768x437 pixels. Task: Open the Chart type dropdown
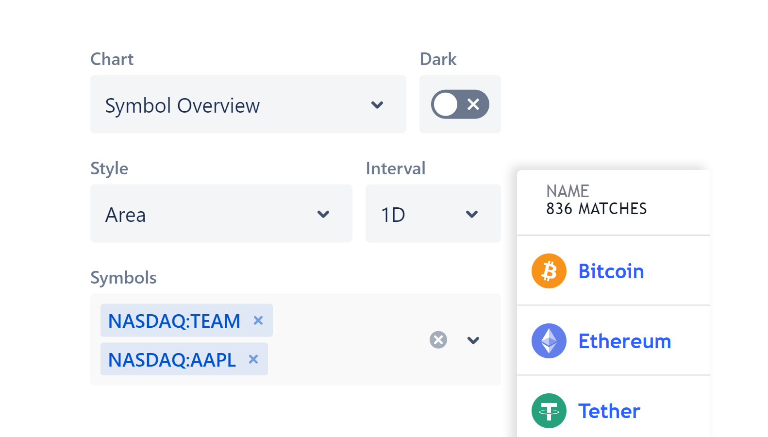point(377,105)
